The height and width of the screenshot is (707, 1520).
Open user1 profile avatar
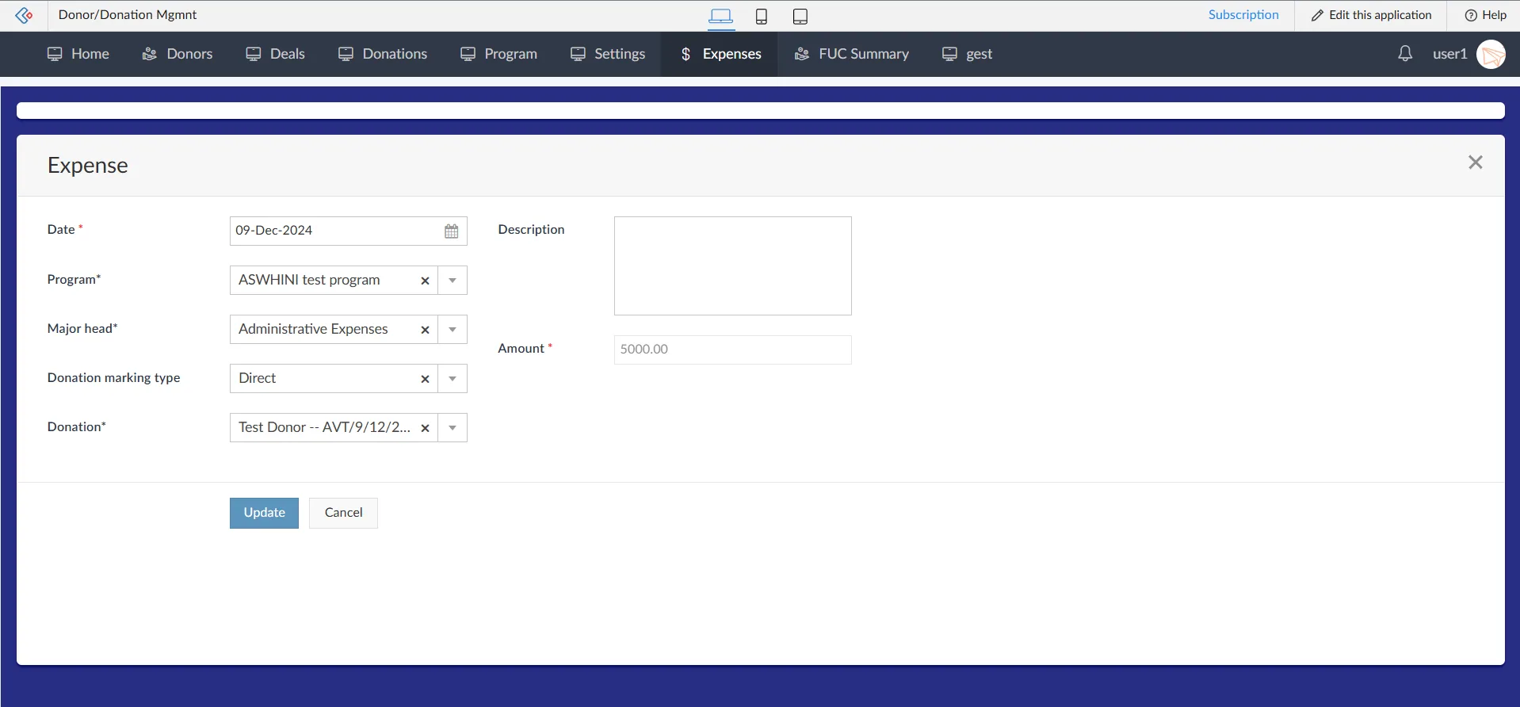[1491, 55]
